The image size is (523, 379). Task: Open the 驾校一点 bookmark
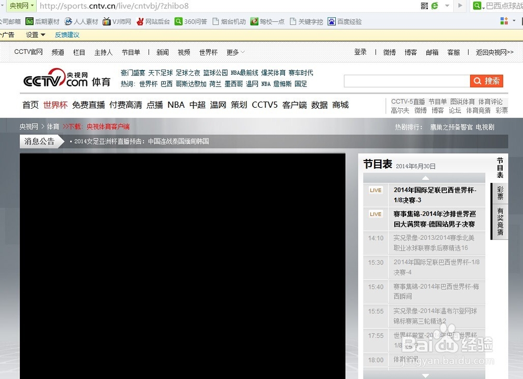pos(267,21)
